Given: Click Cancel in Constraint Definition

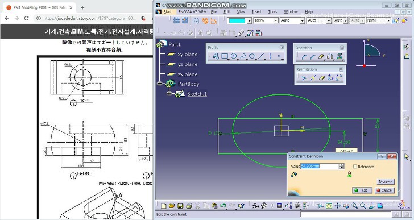Looking at the screenshot, I should (384, 190).
